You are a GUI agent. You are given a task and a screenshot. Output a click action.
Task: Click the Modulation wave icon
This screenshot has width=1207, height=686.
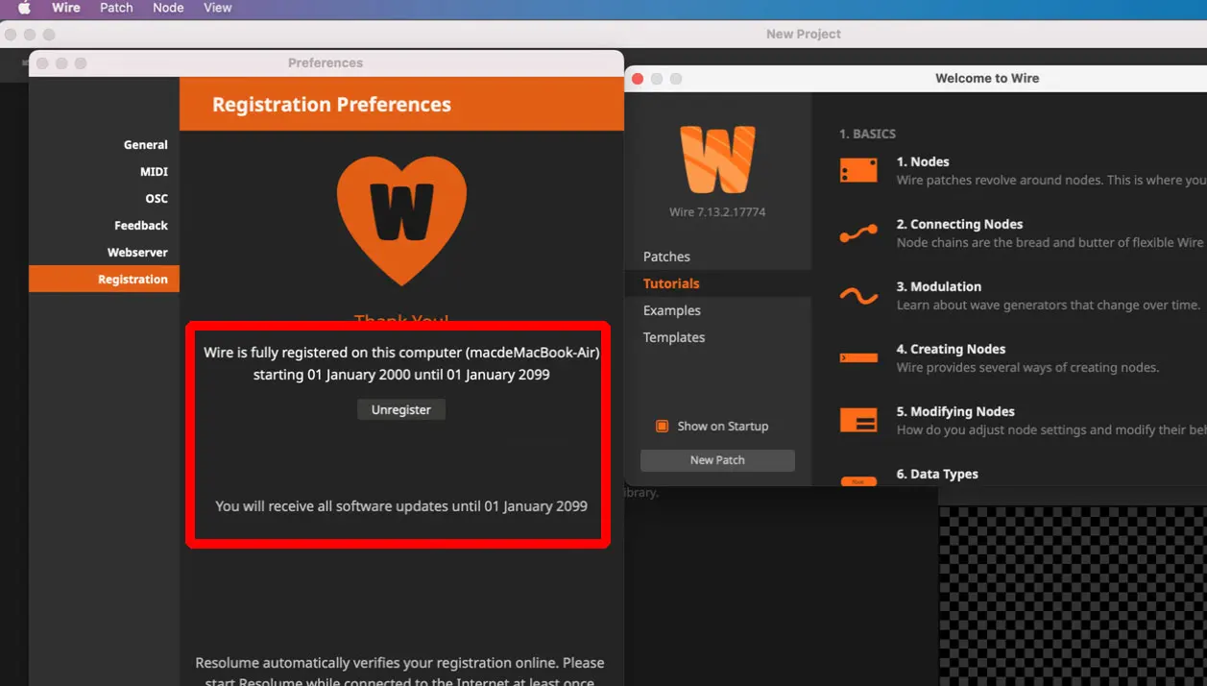pyautogui.click(x=858, y=296)
